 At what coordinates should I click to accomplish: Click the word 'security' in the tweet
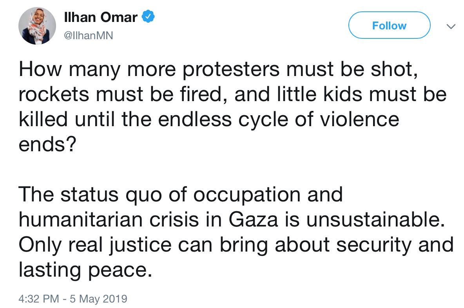coord(374,246)
